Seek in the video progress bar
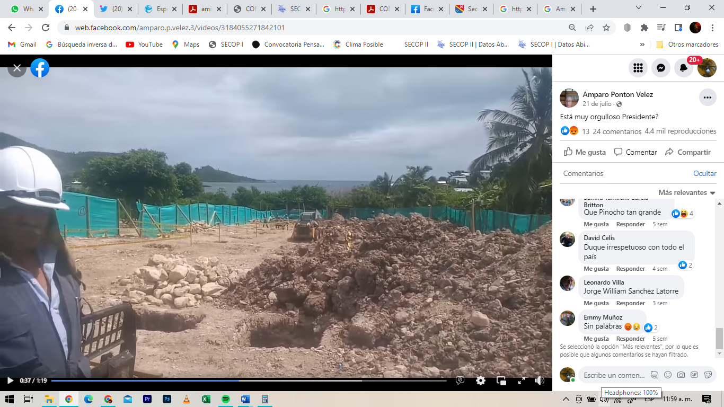 [249, 381]
